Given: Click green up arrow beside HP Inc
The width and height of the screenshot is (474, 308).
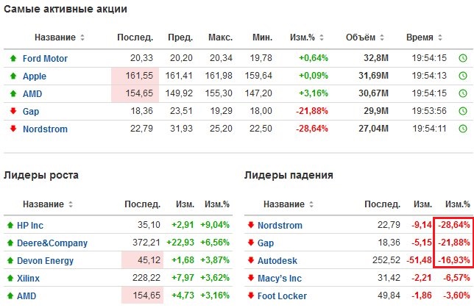Looking at the screenshot, I should [10, 225].
